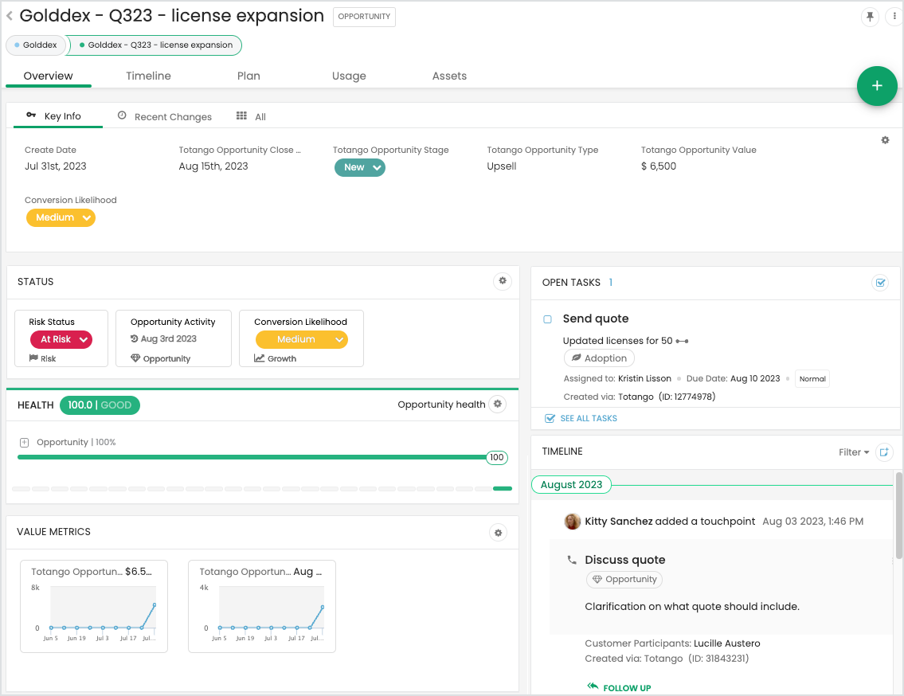Click the Open Tasks checkmark icon

[880, 283]
